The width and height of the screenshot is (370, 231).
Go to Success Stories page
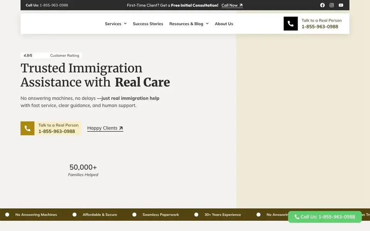pos(148,23)
